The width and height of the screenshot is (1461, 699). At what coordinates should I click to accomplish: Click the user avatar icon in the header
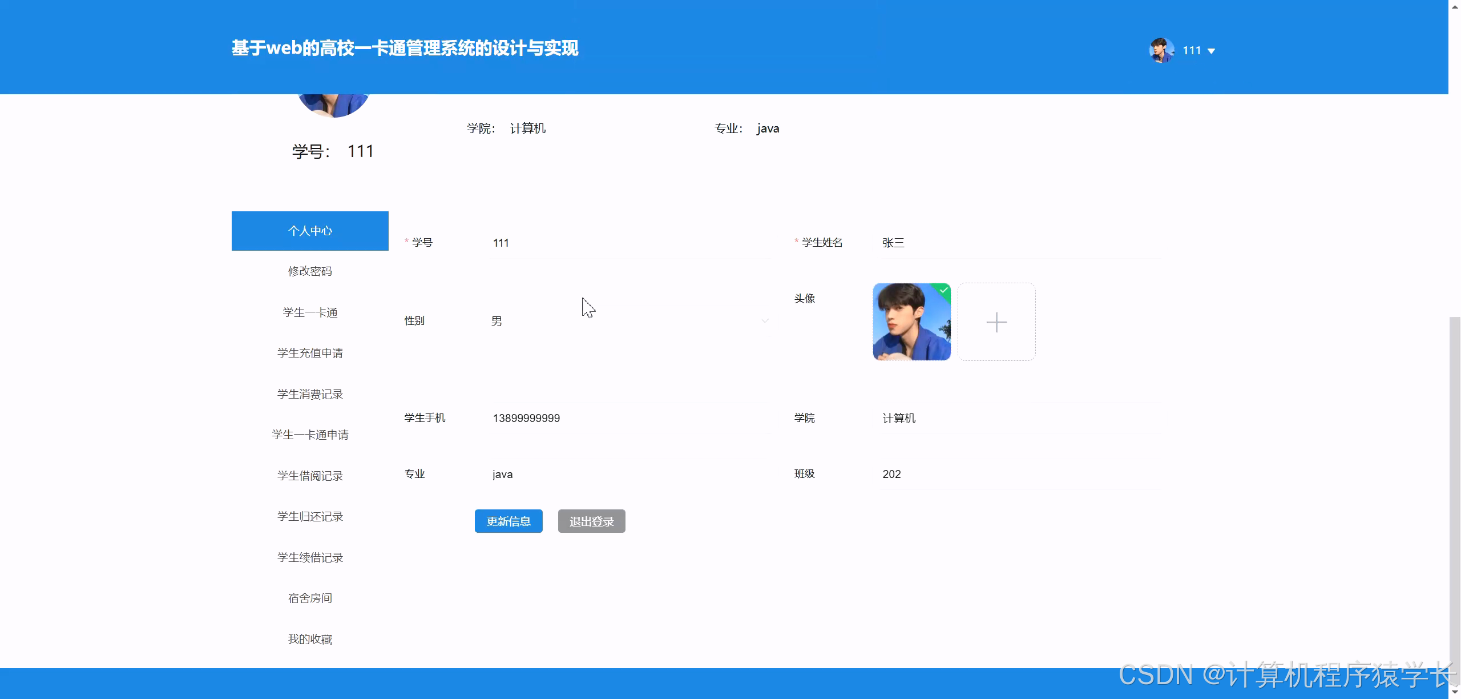coord(1162,50)
